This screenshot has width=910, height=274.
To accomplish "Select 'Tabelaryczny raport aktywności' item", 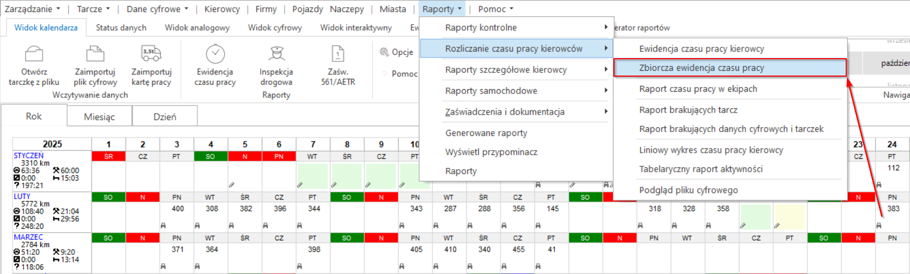I will (x=730, y=169).
